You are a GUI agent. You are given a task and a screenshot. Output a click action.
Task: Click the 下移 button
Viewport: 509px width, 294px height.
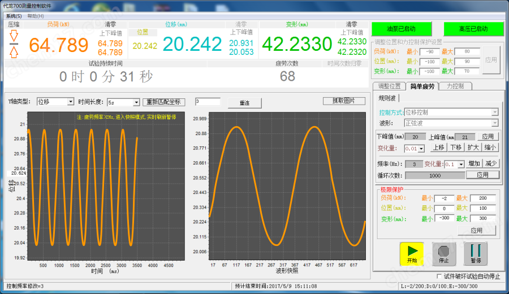click(x=456, y=148)
